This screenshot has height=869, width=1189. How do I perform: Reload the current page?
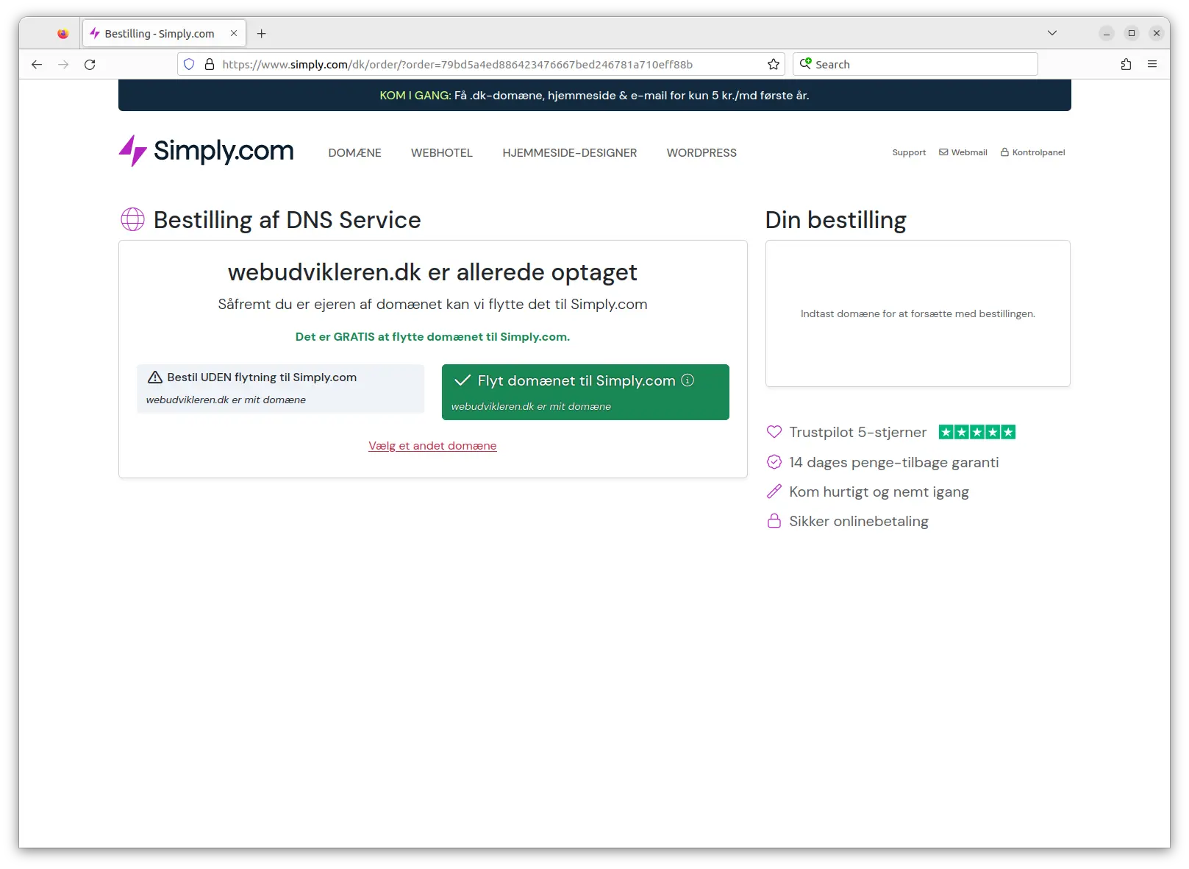coord(90,65)
